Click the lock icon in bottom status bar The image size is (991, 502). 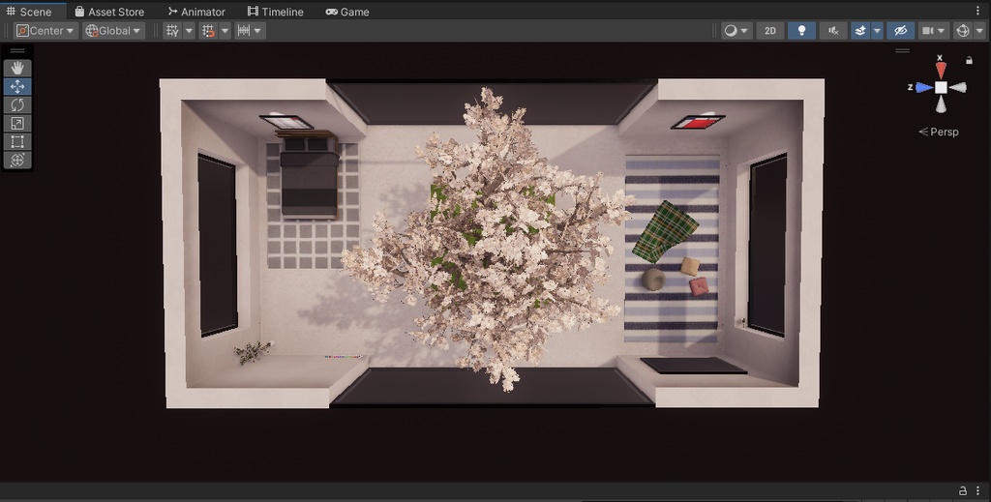click(x=963, y=490)
